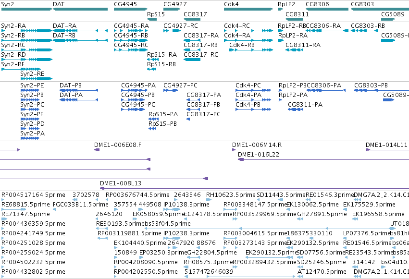Click protein CG8303-PB
409x279 pixels.
tap(371, 85)
